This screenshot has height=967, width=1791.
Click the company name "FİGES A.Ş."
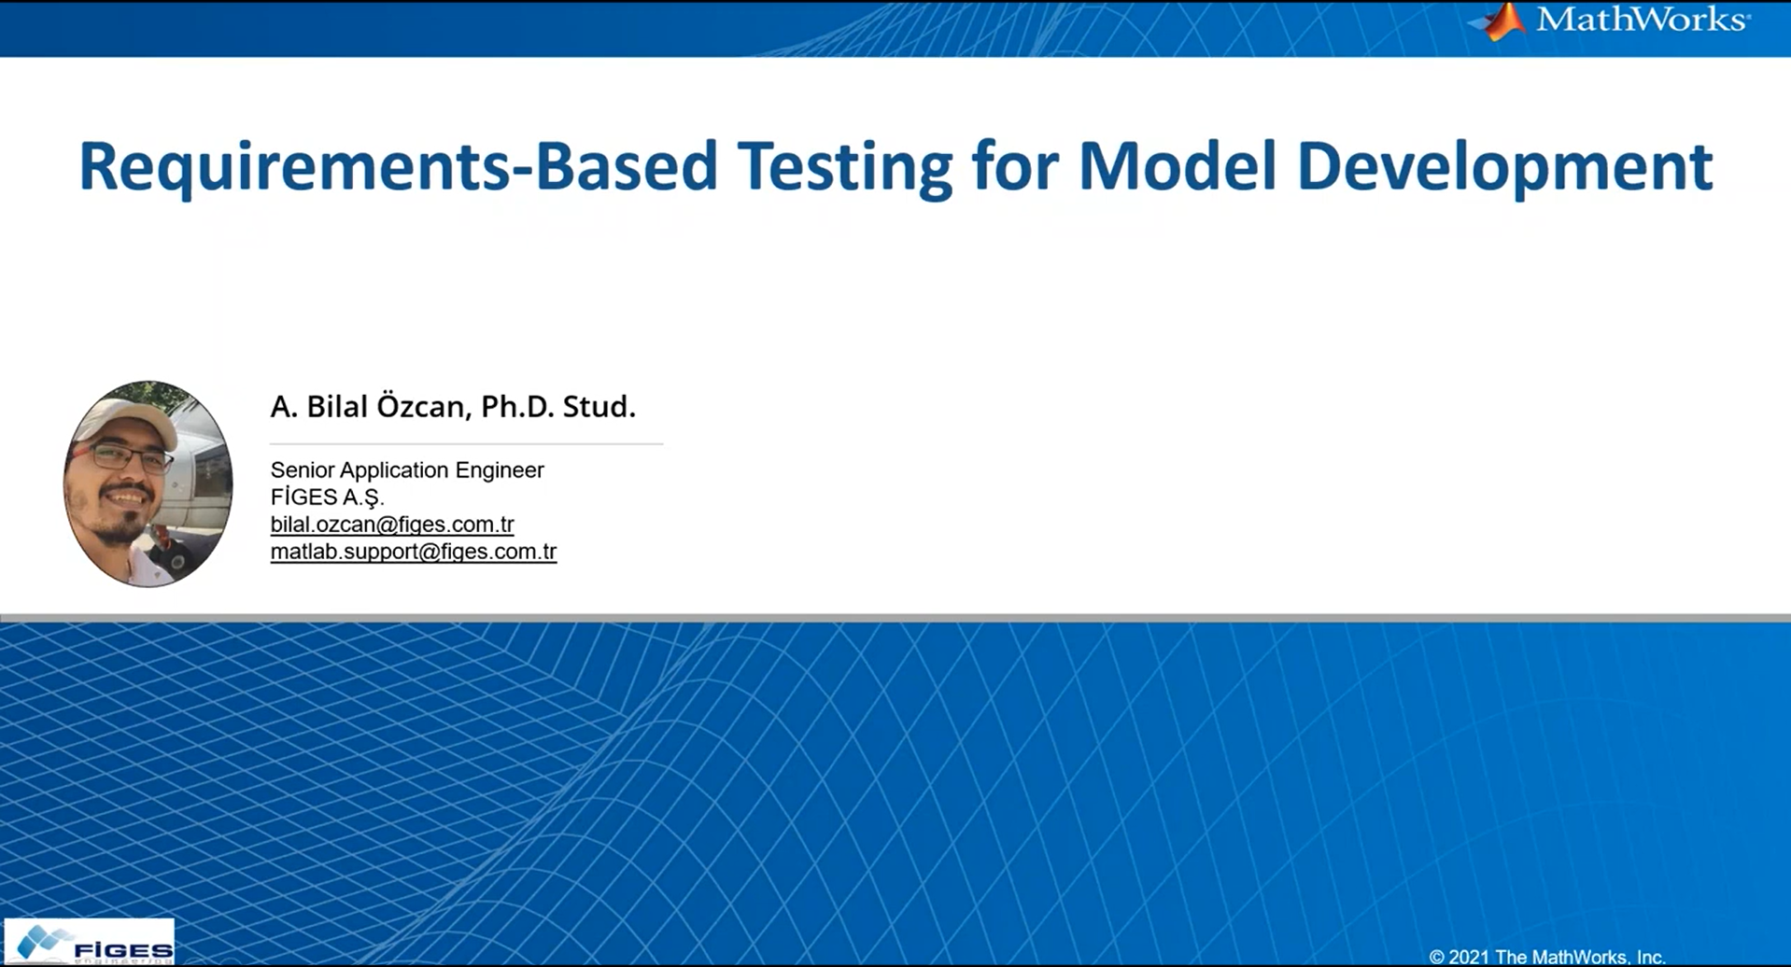[x=327, y=498]
